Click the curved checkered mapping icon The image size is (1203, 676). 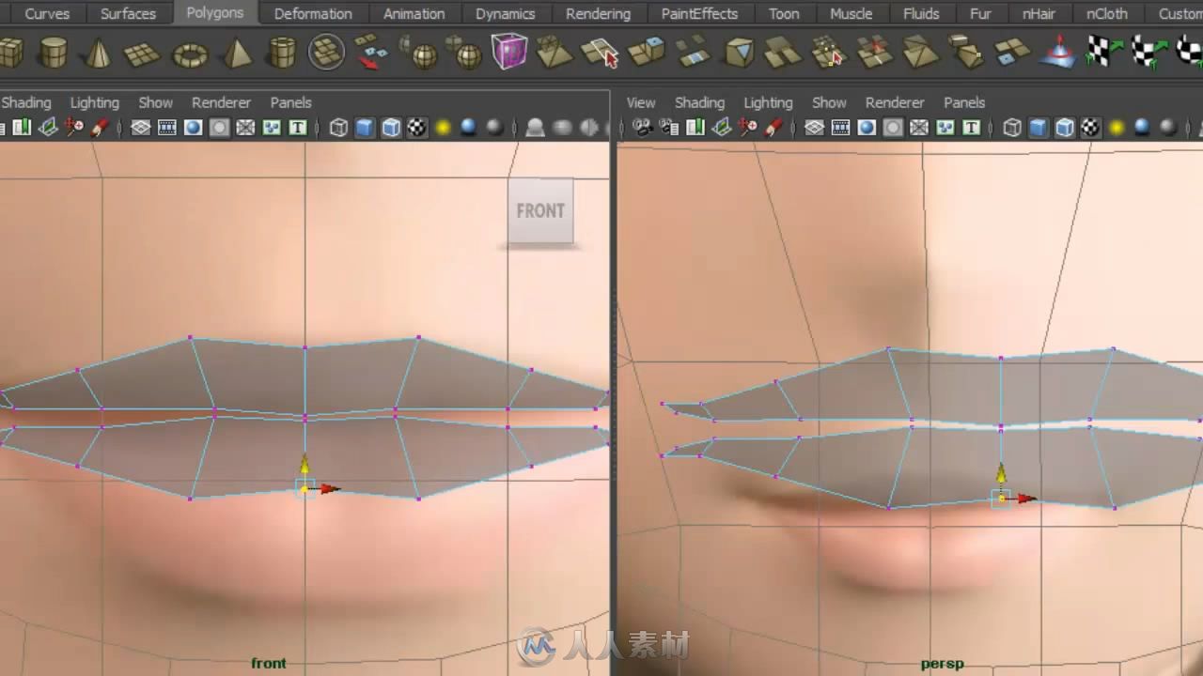point(1148,52)
